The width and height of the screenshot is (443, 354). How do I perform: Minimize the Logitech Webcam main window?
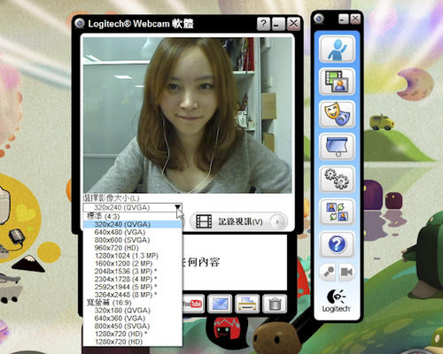(278, 24)
